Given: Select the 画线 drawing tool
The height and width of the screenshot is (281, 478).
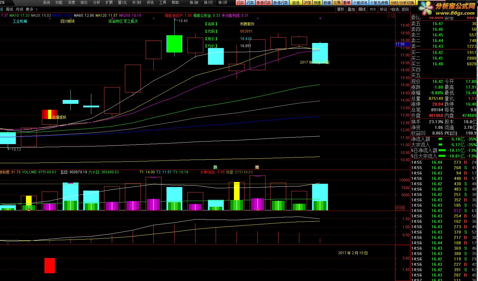Looking at the screenshot, I should click(362, 9).
